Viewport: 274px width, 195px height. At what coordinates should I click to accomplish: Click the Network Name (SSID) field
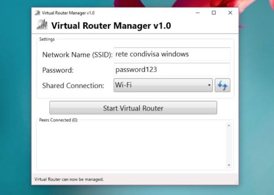pos(172,54)
